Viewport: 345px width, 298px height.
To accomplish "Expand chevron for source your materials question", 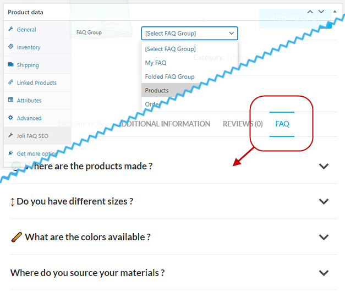I will (x=324, y=273).
